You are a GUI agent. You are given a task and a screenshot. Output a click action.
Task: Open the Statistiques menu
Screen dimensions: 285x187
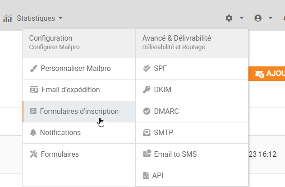pyautogui.click(x=36, y=18)
